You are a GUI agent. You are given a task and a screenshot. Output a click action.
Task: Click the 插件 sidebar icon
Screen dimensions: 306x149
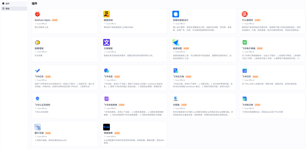pyautogui.click(x=3, y=3)
